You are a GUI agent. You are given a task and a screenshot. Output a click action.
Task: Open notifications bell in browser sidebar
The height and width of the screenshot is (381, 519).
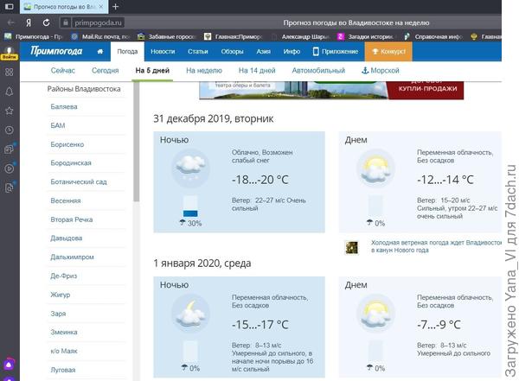coord(10,92)
